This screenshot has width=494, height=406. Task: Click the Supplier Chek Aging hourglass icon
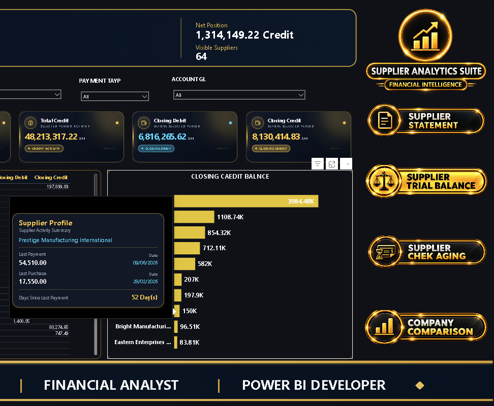(x=385, y=252)
